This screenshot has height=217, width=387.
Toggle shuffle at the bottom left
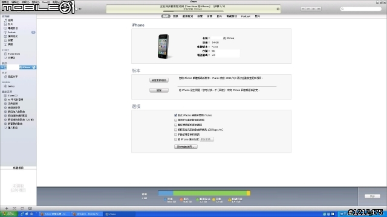point(15,209)
